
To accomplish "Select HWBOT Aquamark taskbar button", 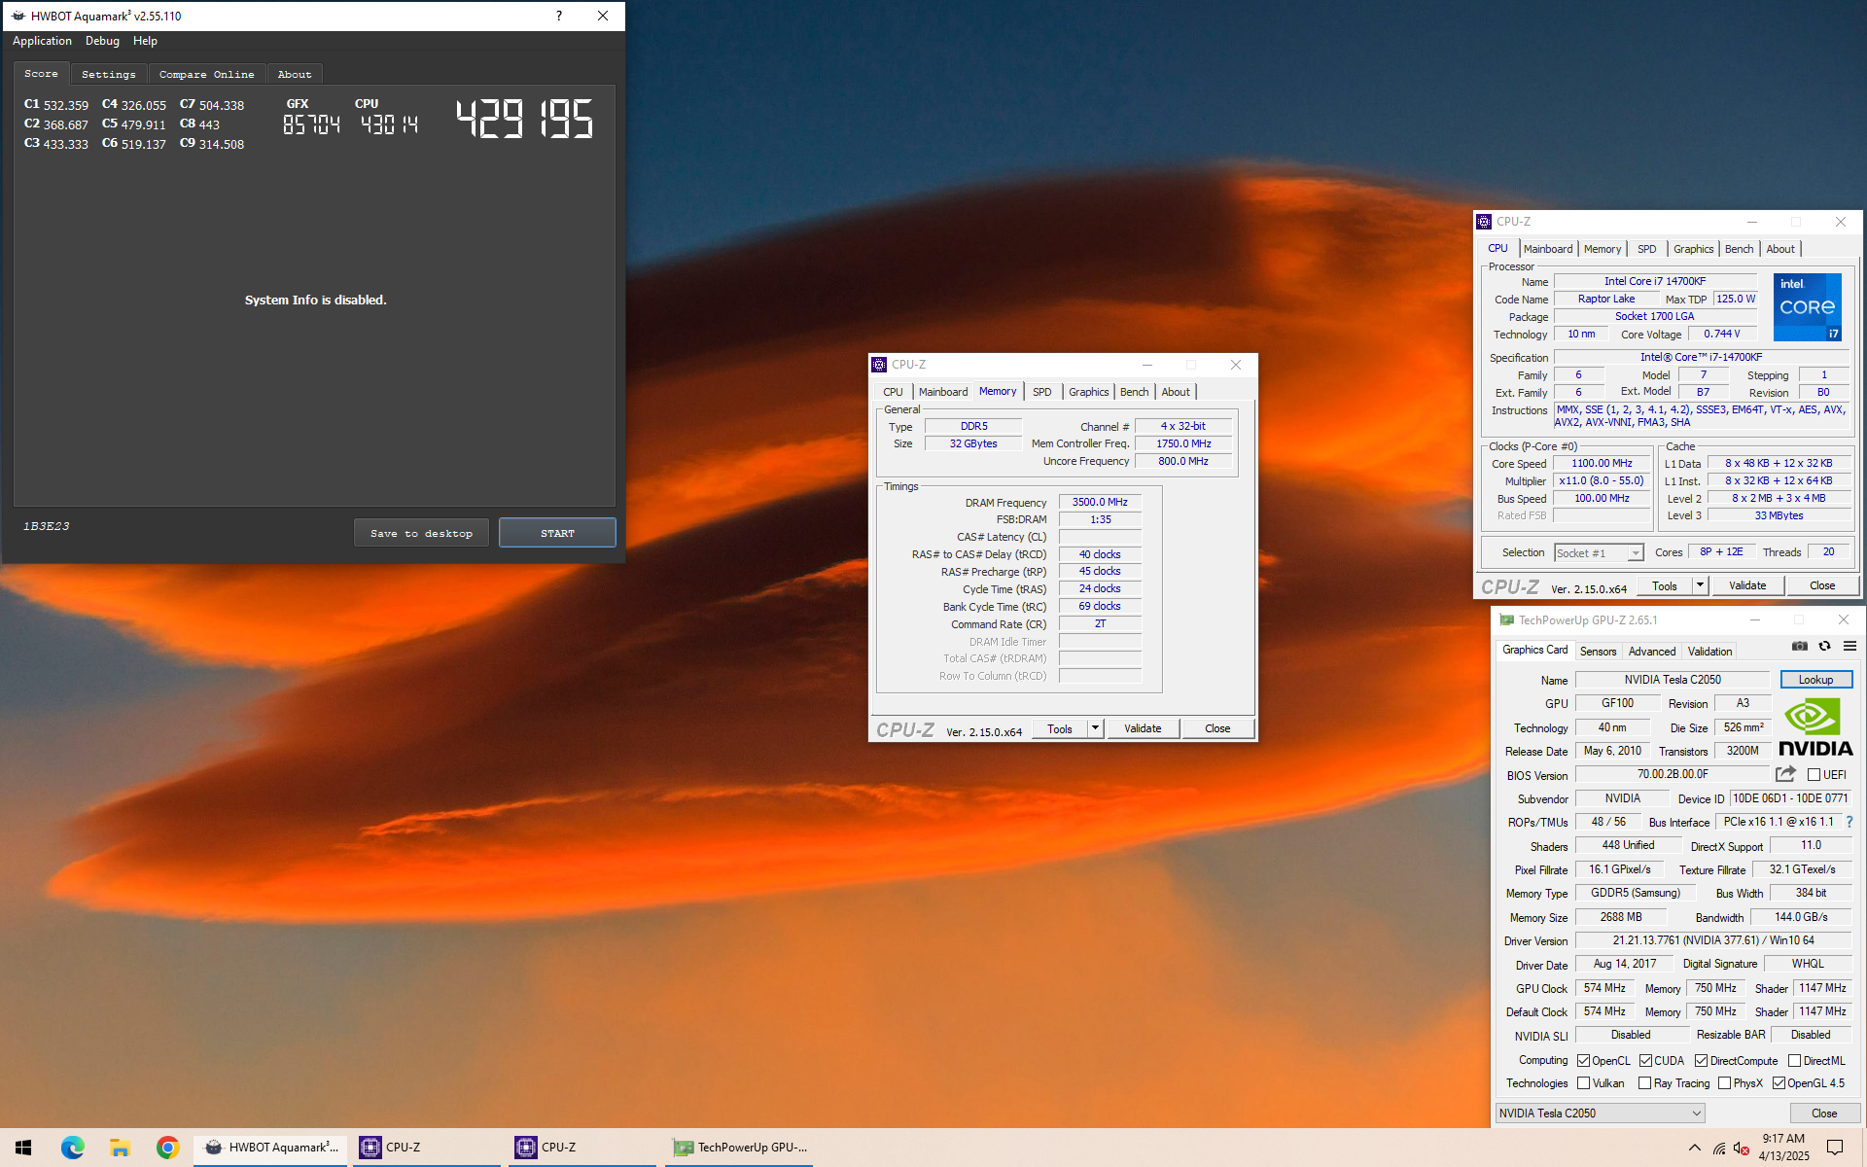I will click(x=270, y=1148).
